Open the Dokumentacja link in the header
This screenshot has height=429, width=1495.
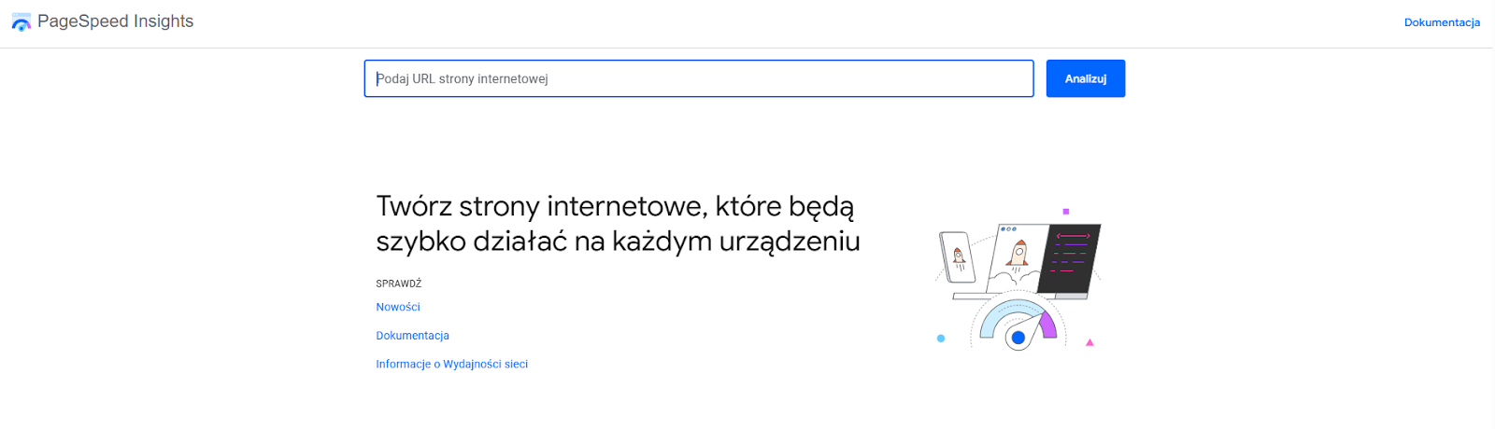1441,22
